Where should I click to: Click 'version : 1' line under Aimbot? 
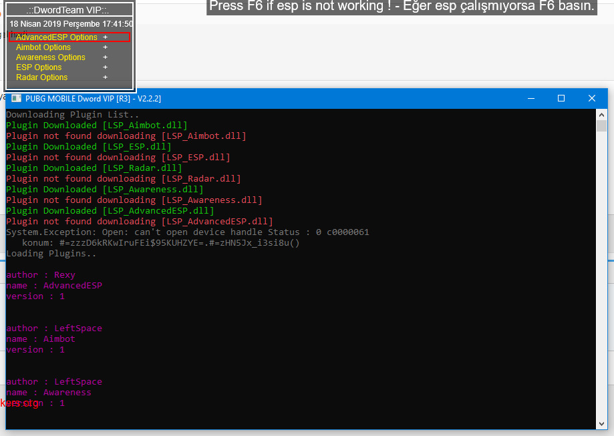click(x=35, y=350)
